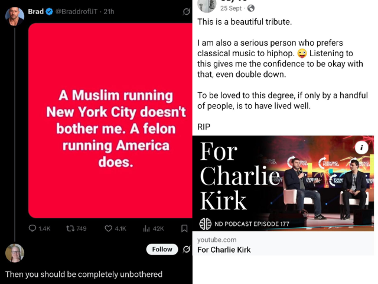Open the red Muslim running New York image
Viewport: 378px width, 284px height.
pos(110,121)
